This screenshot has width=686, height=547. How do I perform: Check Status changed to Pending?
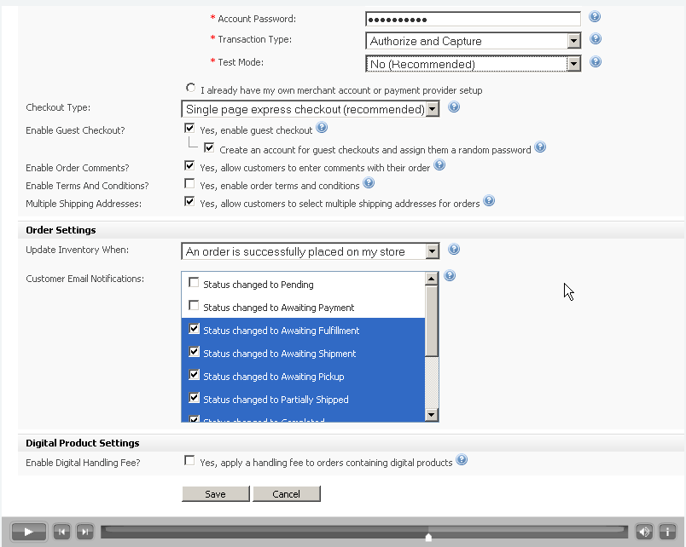(194, 283)
